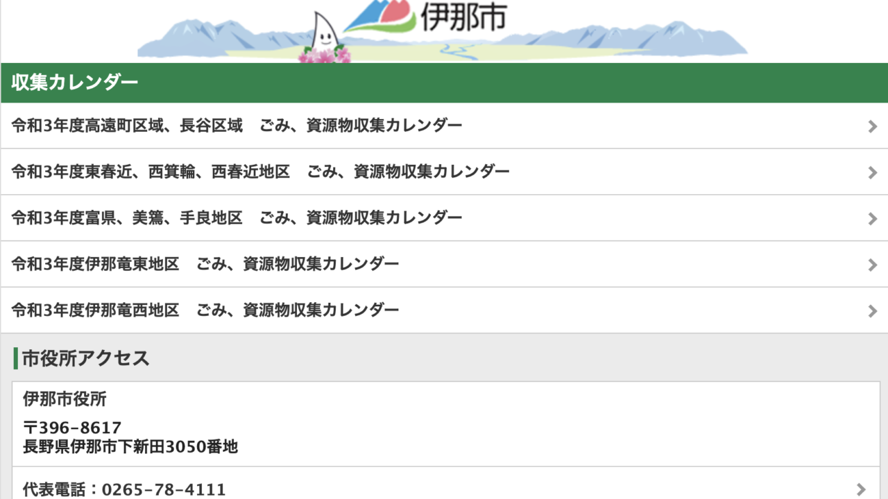Click the address 長野県伊那市下新田3050番地
This screenshot has width=888, height=499.
click(x=130, y=447)
